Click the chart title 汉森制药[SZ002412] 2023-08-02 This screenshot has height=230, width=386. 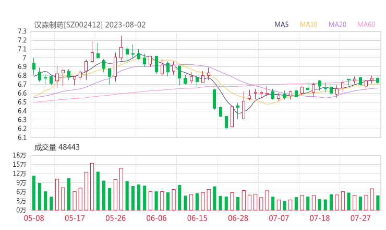point(90,25)
